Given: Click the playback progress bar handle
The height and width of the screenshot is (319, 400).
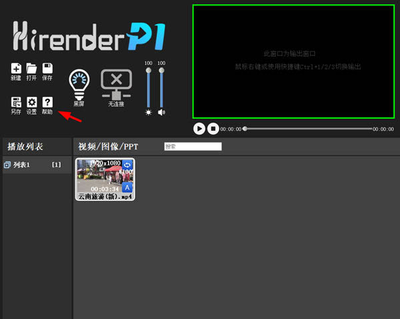Looking at the screenshot, I should click(245, 129).
